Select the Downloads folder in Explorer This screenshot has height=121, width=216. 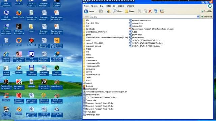tap(89, 29)
